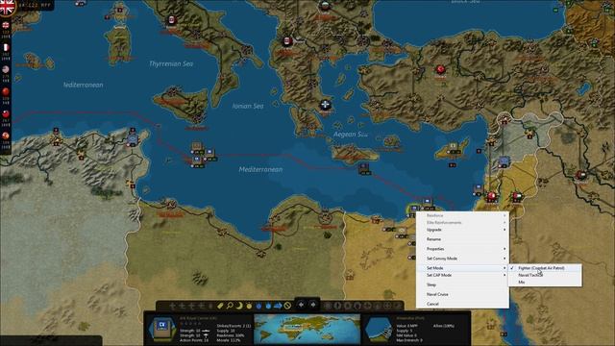Expand the Upgrade submenu arrow
This screenshot has width=615, height=346.
[504, 230]
